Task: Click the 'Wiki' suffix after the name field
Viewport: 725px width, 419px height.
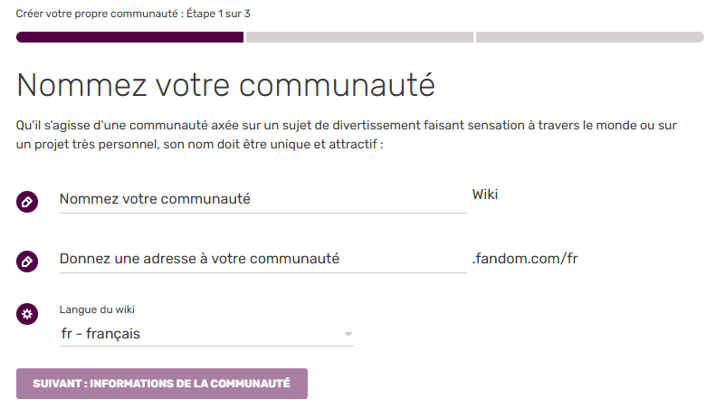Action: click(x=485, y=195)
